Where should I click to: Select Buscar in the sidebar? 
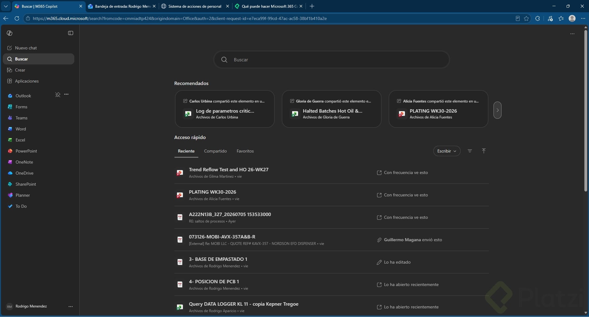pyautogui.click(x=39, y=59)
